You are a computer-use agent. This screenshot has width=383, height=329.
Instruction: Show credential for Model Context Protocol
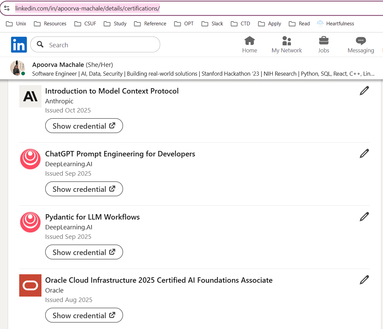pyautogui.click(x=84, y=126)
